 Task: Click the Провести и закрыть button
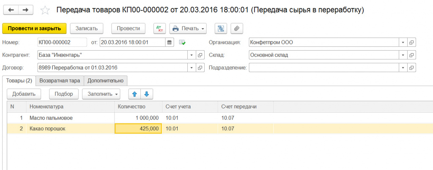[x=34, y=28]
